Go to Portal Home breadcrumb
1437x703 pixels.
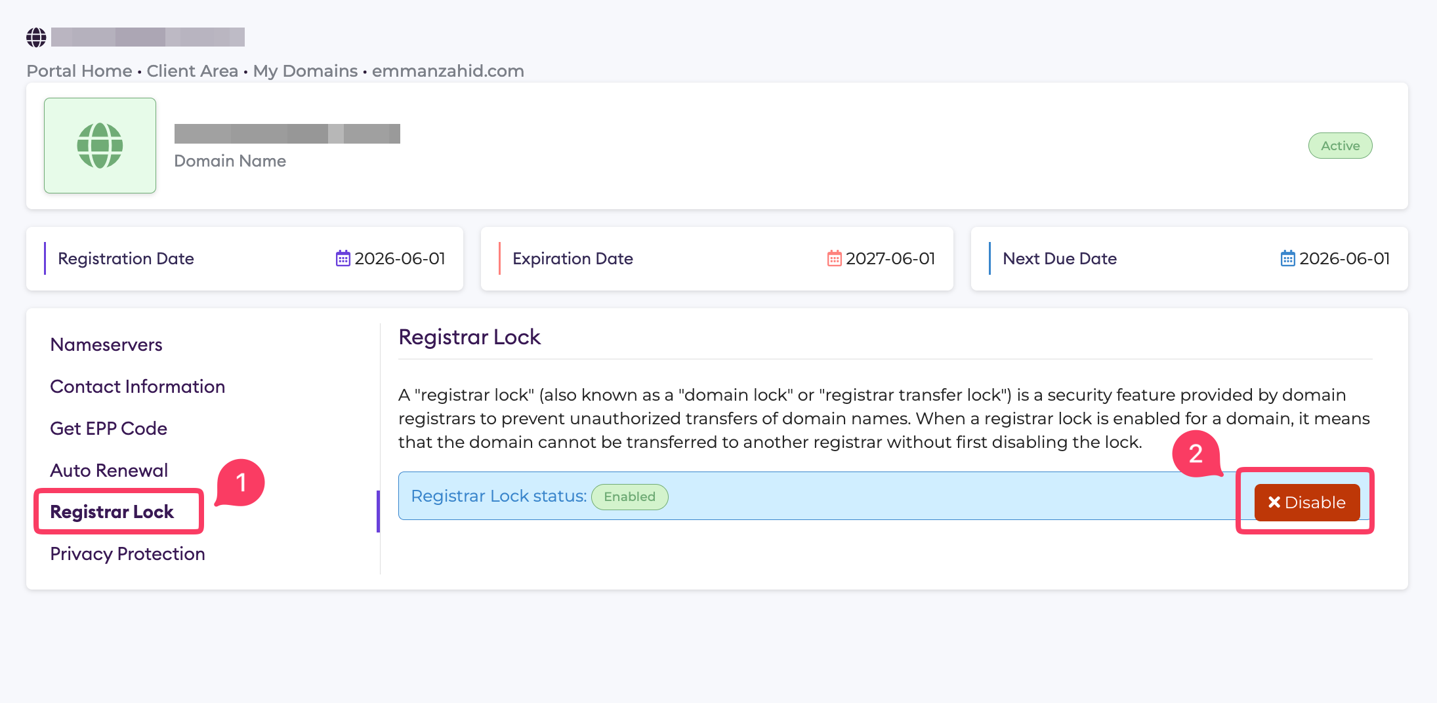[79, 71]
